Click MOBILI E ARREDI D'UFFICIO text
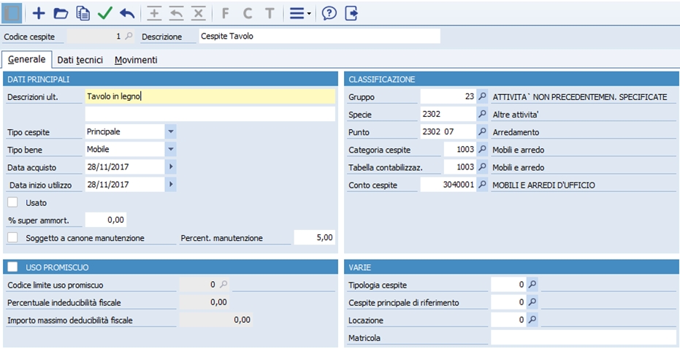680x349 pixels. click(x=544, y=185)
